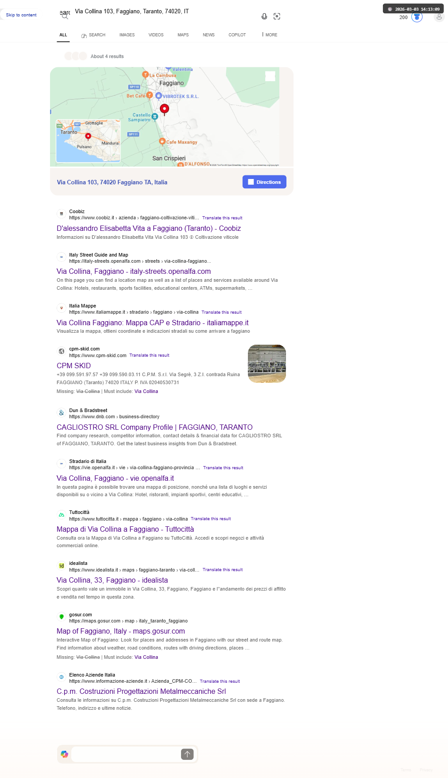
Task: Click Elenco Aziende Italia favicon
Action: click(62, 677)
